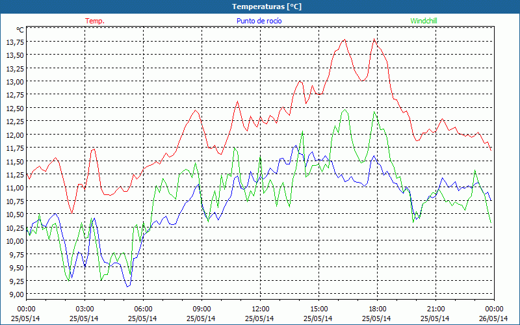
Task: Click the 11,50 y-axis value
Action: [x=15, y=161]
